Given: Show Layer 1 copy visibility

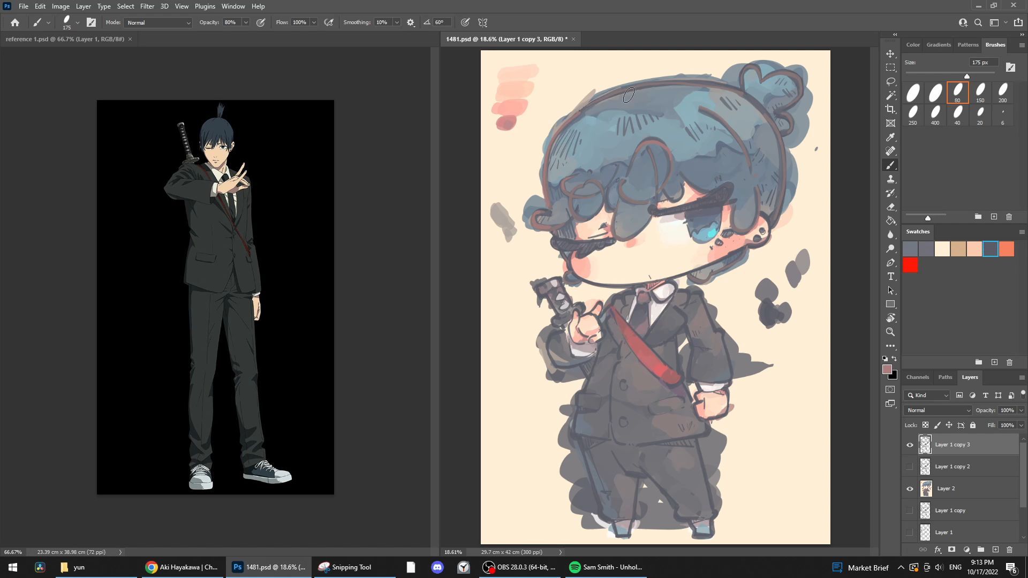Looking at the screenshot, I should pos(910,511).
